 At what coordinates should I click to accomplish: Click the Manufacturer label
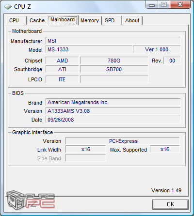click(x=26, y=41)
